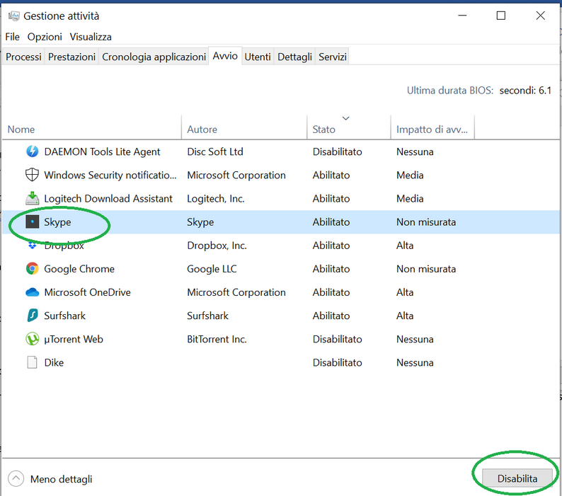Screen dimensions: 562x496
Task: Open the Opzioni menu
Action: [x=45, y=37]
